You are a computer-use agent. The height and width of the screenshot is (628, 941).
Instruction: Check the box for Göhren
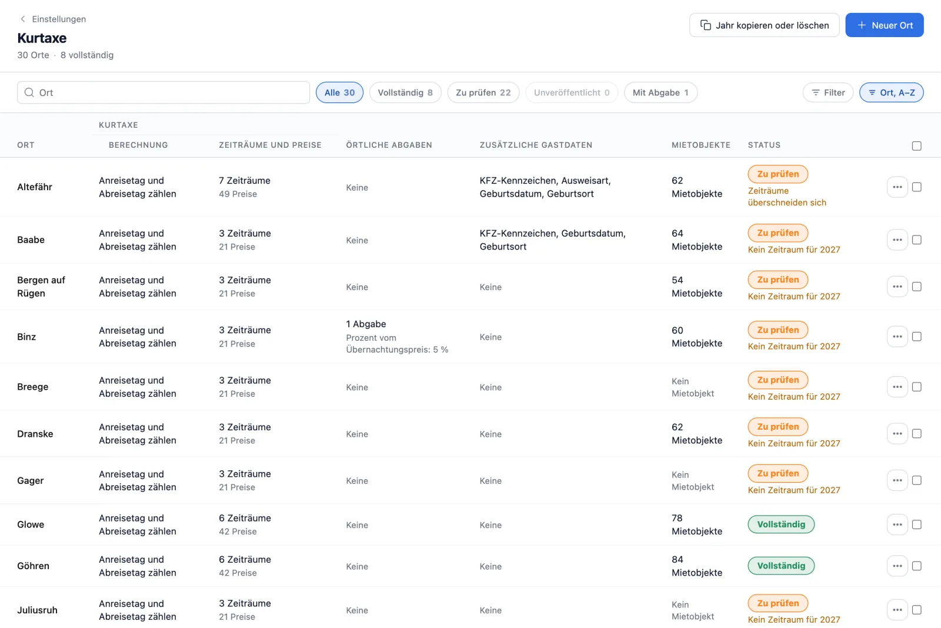(916, 566)
